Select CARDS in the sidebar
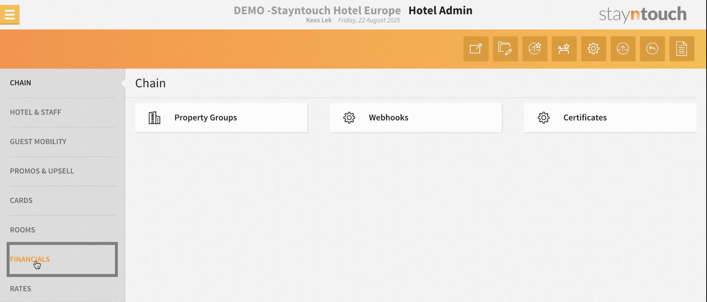 (x=21, y=201)
